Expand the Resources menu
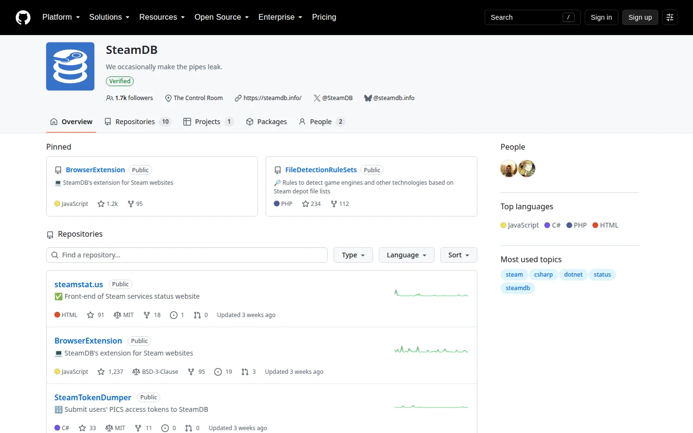The height and width of the screenshot is (433, 693). click(x=162, y=17)
